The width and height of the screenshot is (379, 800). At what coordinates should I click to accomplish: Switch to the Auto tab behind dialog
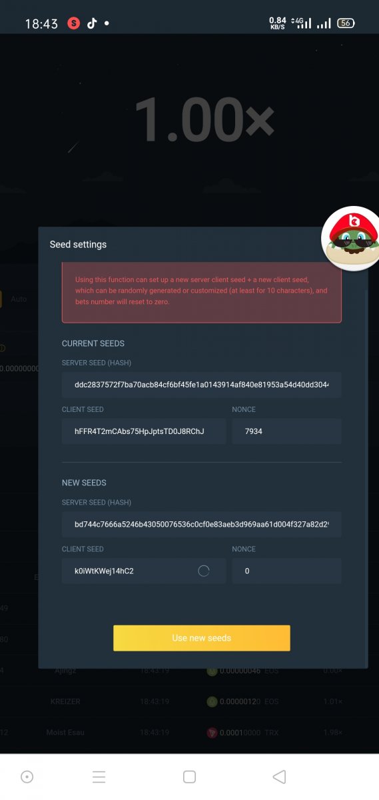point(19,299)
